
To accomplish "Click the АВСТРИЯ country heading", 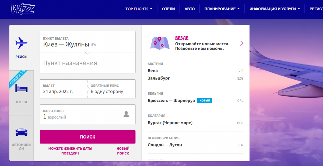I will pyautogui.click(x=155, y=64).
